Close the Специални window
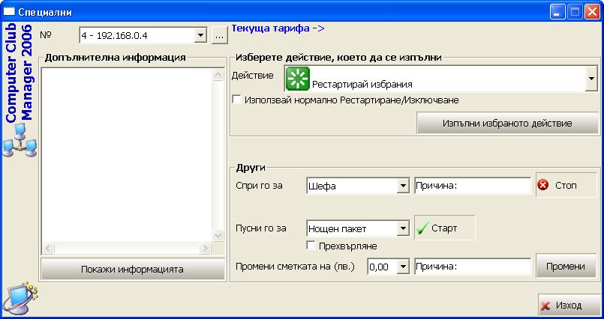The width and height of the screenshot is (604, 319). click(592, 12)
